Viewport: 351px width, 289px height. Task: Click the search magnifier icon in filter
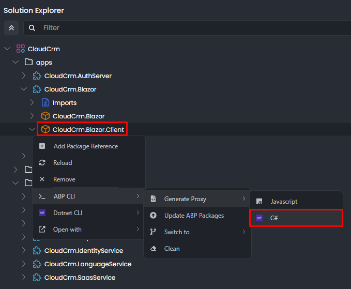[32, 28]
